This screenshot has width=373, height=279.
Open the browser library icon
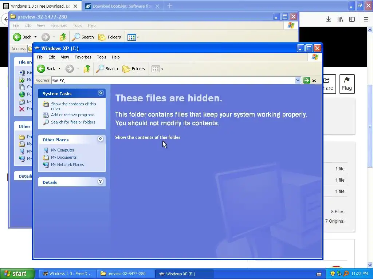pos(340,19)
